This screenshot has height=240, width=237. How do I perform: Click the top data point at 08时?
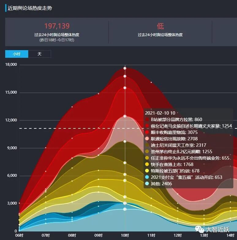tap(72, 107)
